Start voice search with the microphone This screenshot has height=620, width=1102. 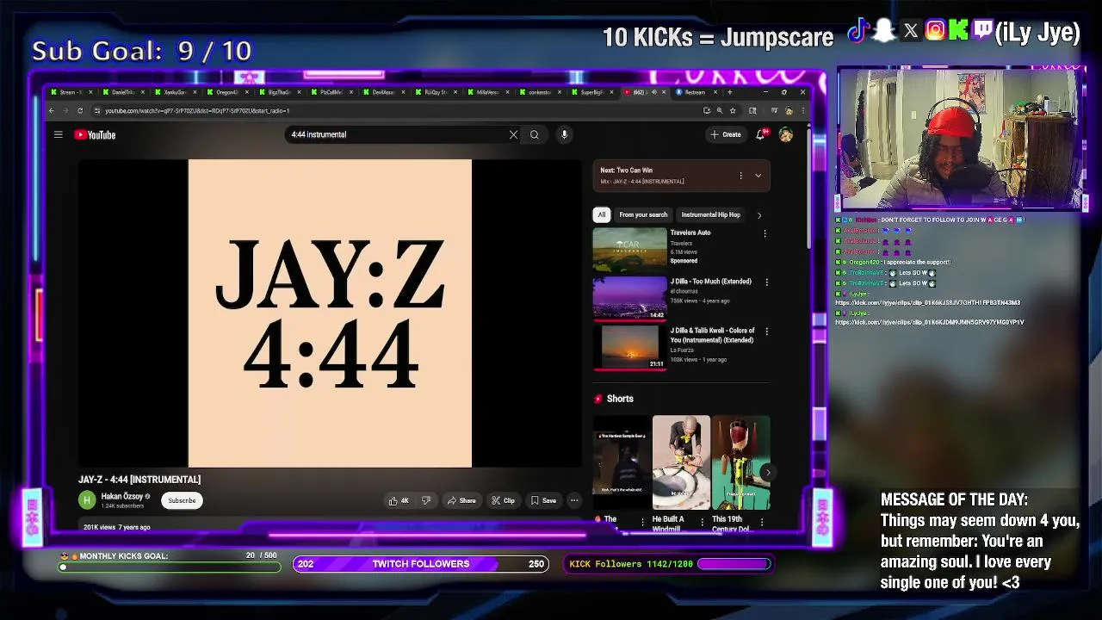[x=565, y=134]
